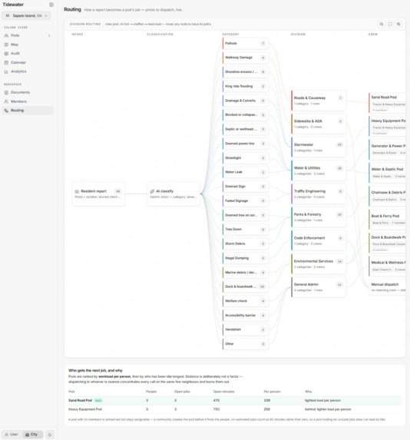Screen dimensions: 410x440
Task: Select the Traffic Engineering division node
Action: tap(319, 194)
